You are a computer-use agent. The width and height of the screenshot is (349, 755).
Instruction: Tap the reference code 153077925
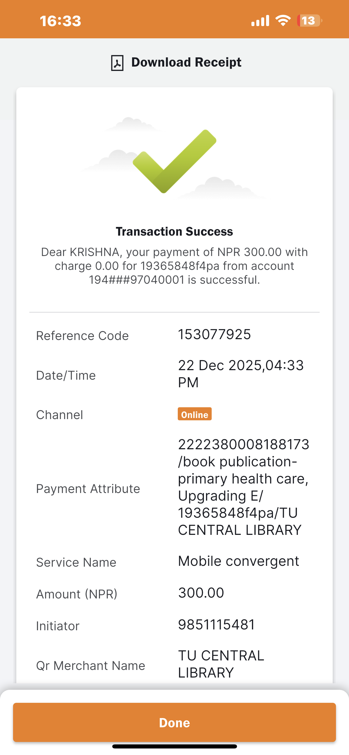[x=214, y=334]
